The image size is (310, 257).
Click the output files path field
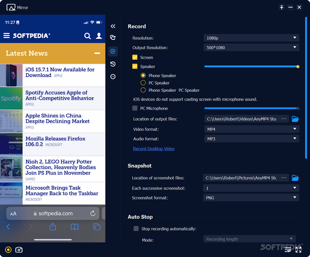(x=241, y=119)
